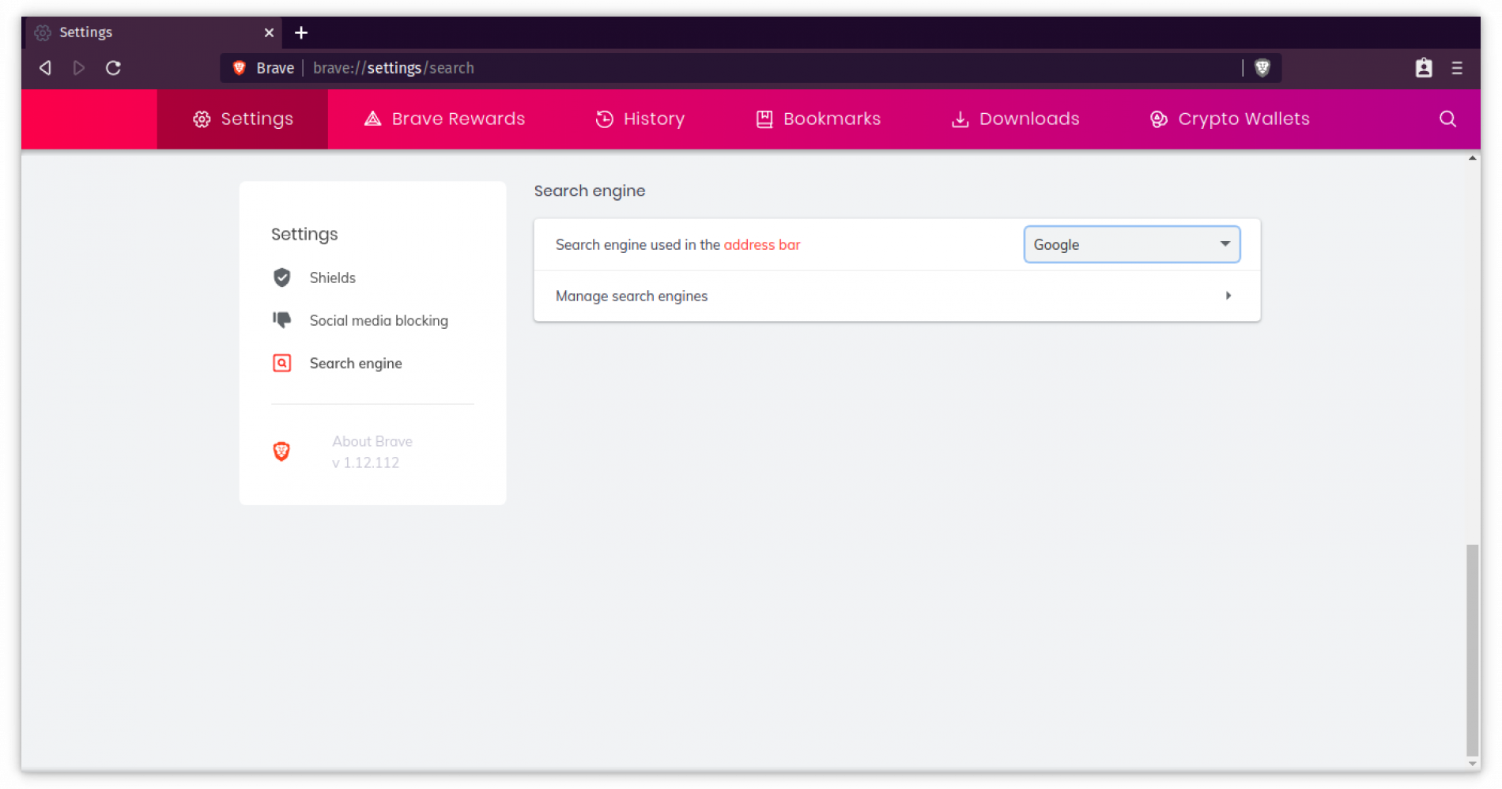Click the search magnifier in settings header
Viewport: 1502px width, 789px height.
1447,119
